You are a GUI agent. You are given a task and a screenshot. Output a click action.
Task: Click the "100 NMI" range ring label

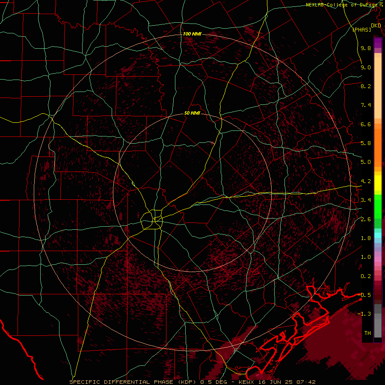[x=192, y=34]
